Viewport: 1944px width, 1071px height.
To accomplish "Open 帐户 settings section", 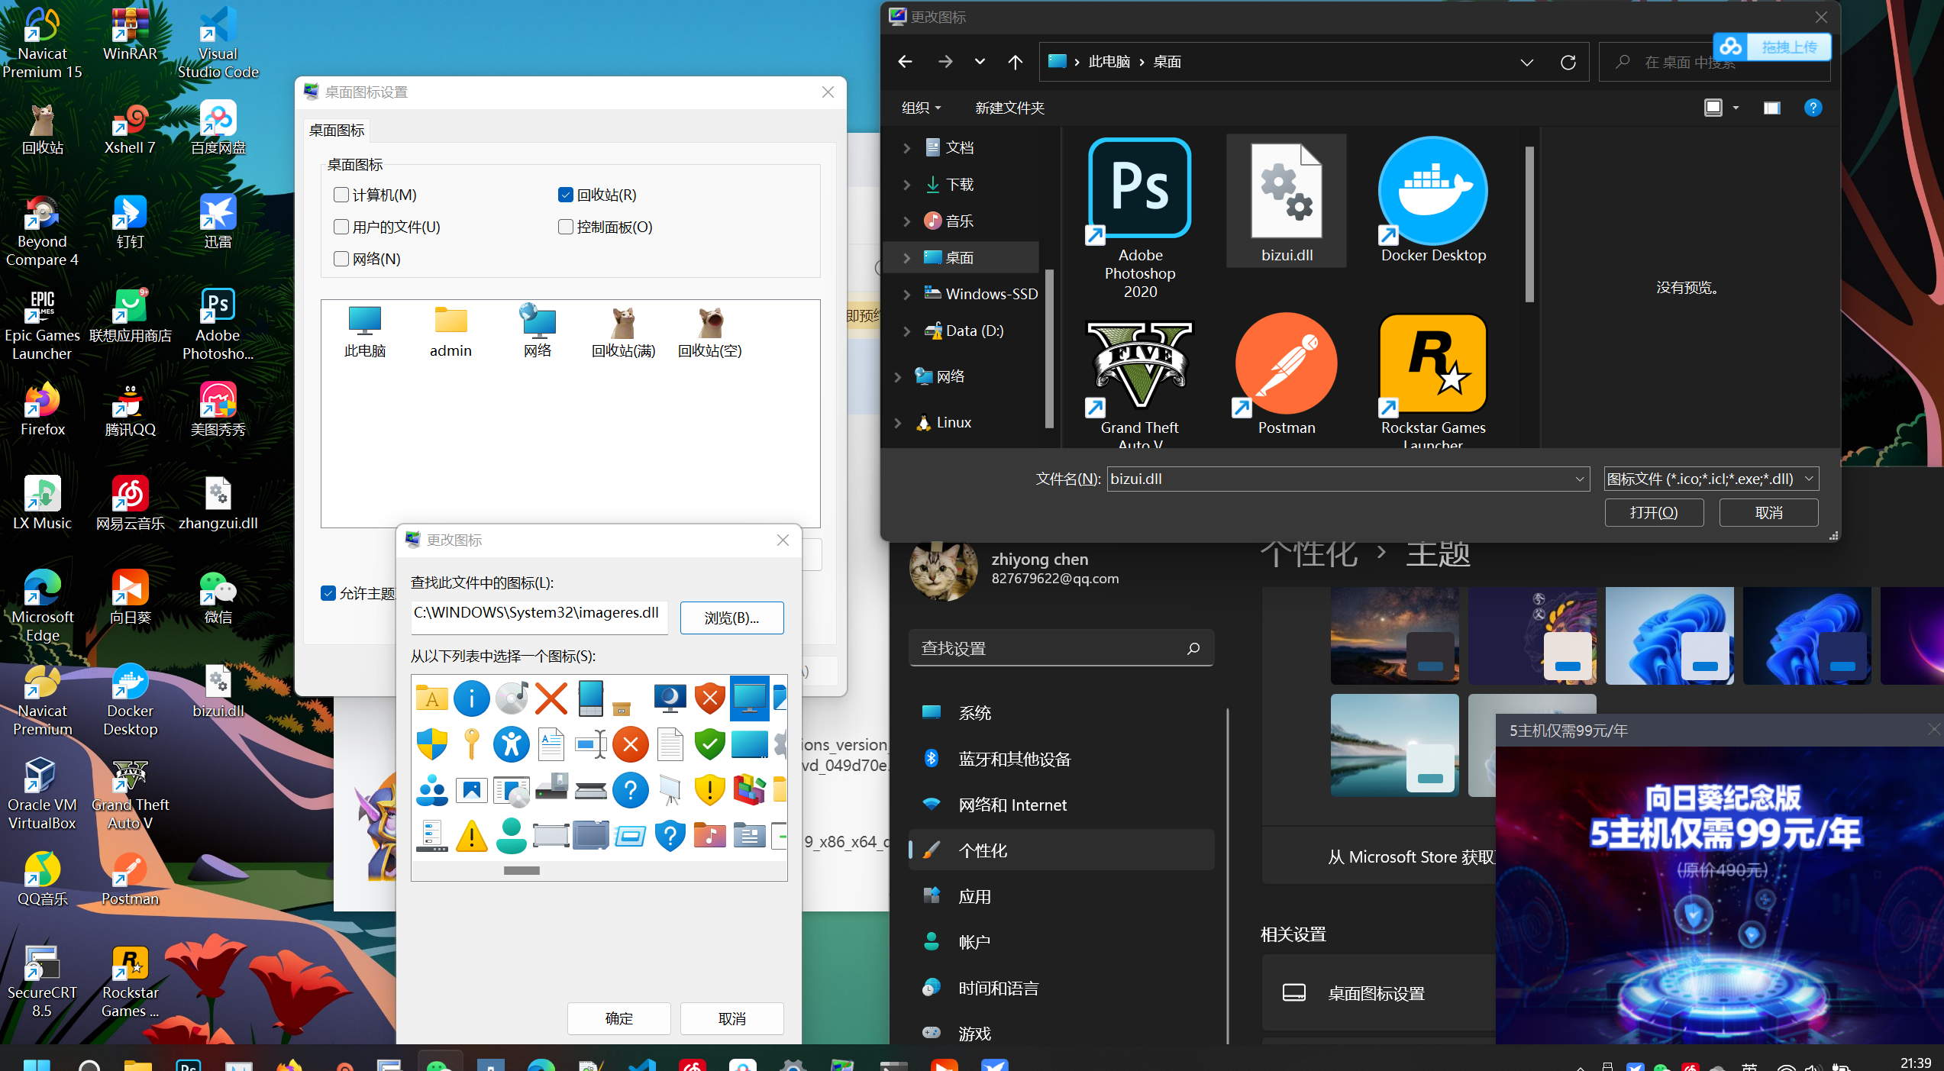I will point(1061,941).
